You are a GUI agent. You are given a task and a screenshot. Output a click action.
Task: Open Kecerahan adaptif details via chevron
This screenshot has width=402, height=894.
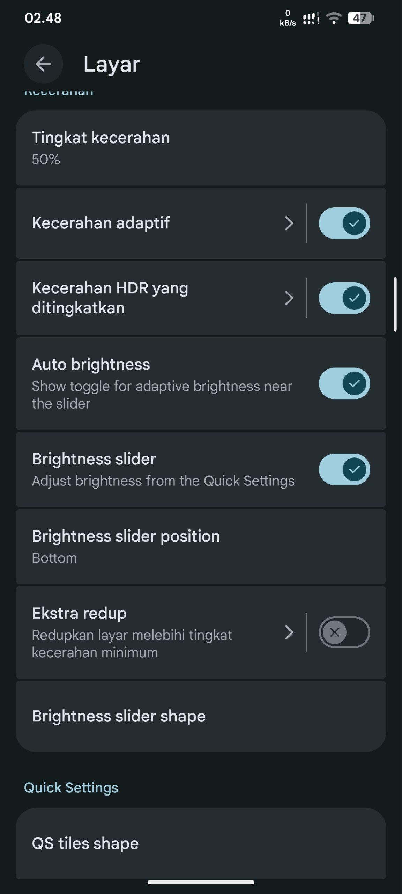pyautogui.click(x=289, y=223)
